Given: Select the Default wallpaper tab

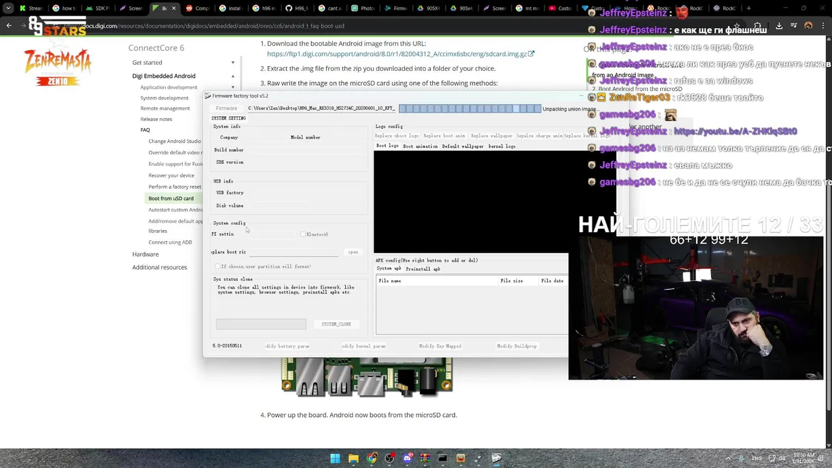Looking at the screenshot, I should pos(463,146).
